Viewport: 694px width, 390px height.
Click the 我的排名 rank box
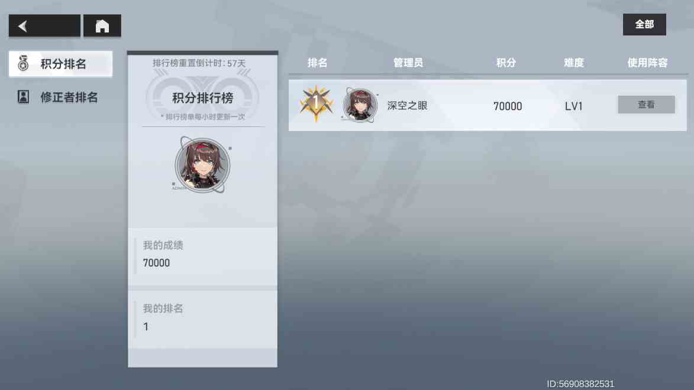203,319
